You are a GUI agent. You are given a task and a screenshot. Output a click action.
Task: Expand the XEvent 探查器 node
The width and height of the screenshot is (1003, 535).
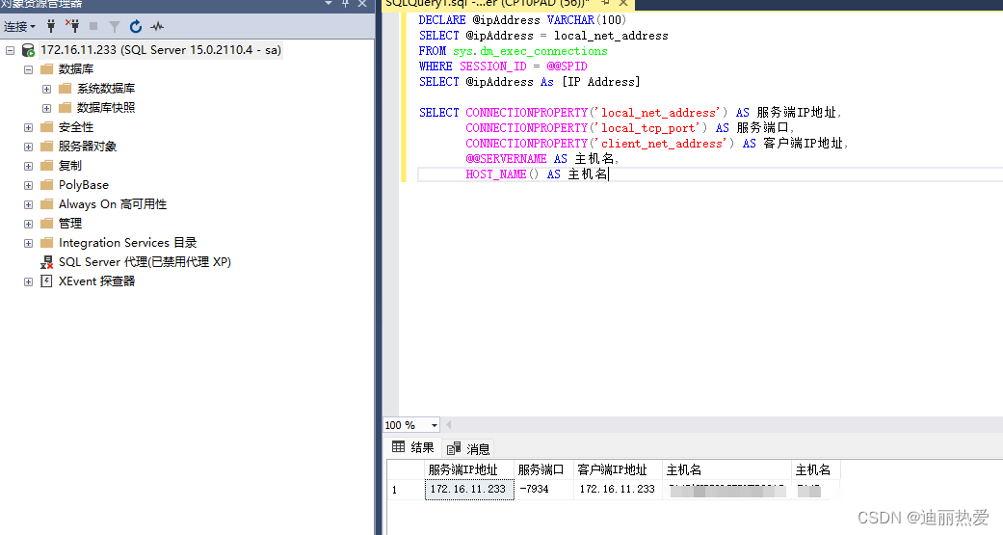click(28, 281)
